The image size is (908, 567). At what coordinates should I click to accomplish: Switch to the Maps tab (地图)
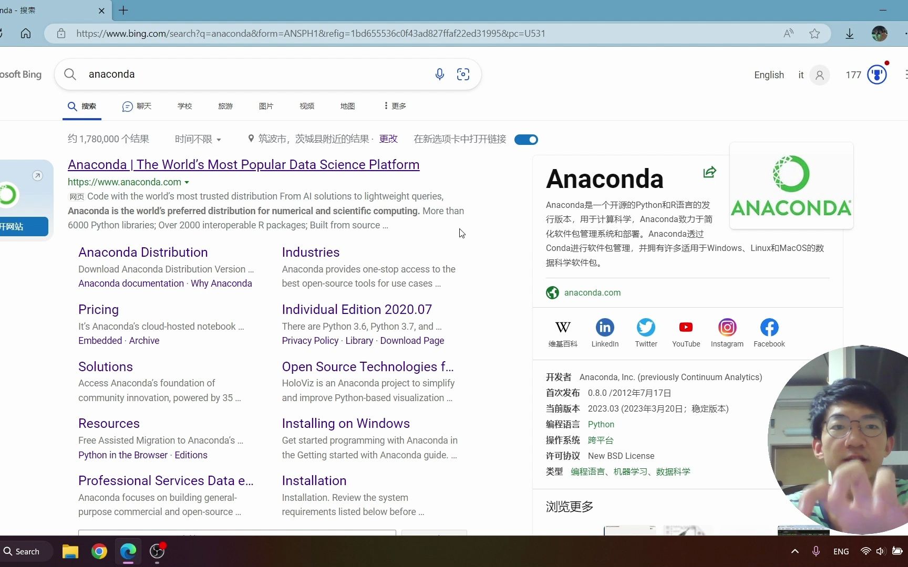click(x=348, y=106)
